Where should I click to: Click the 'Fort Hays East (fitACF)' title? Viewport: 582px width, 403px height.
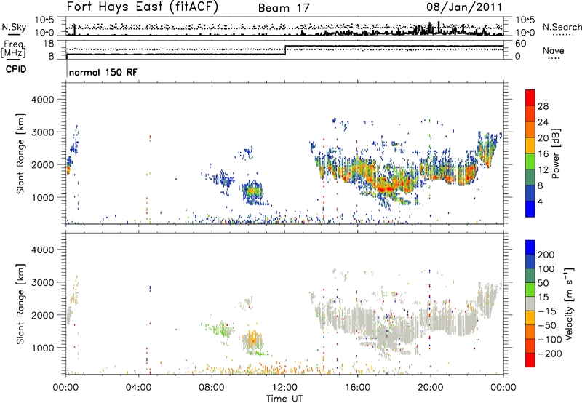click(142, 7)
